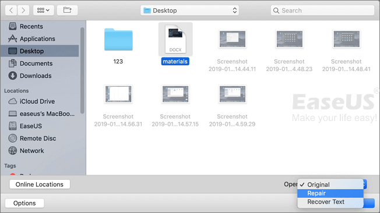The image size is (380, 213).
Task: Select Downloads in the sidebar
Action: [40, 76]
